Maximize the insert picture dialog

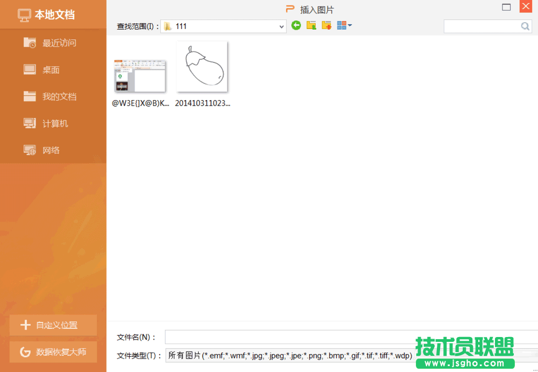click(506, 7)
